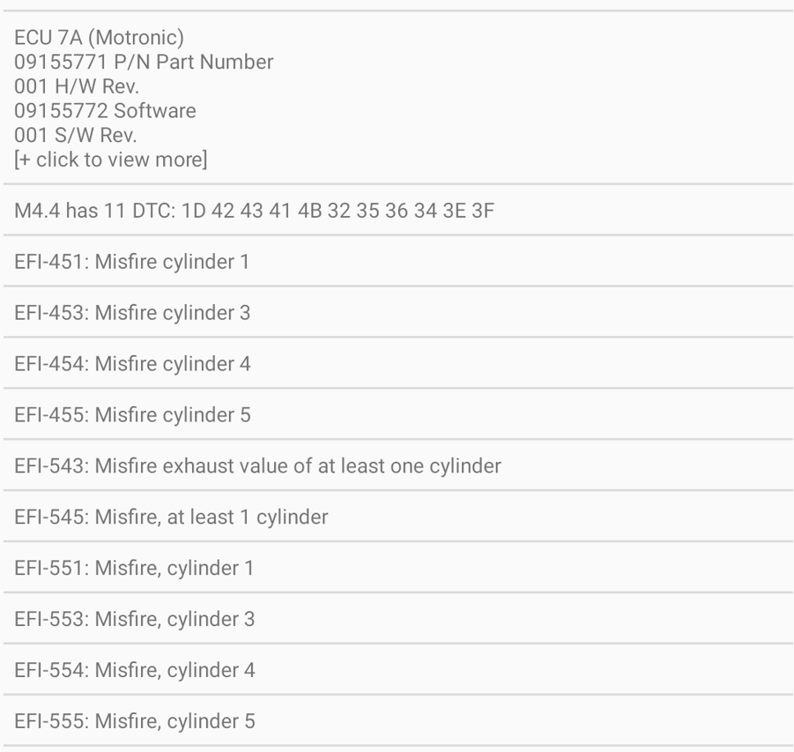Image resolution: width=794 pixels, height=752 pixels.
Task: View EFI-455 Misfire cylinder 5 details
Action: 132,414
